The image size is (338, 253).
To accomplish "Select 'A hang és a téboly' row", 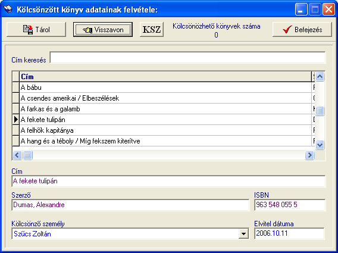I will click(x=165, y=141).
